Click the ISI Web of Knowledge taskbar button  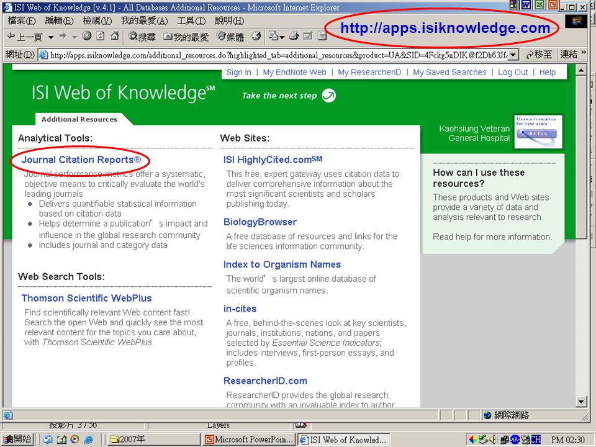coord(344,440)
